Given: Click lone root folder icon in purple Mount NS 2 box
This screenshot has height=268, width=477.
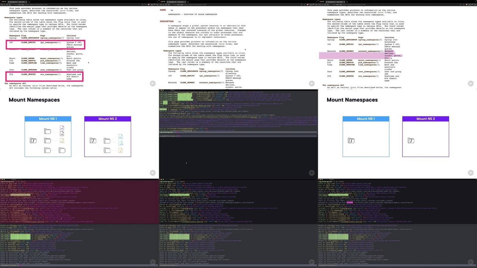Looking at the screenshot, I should point(411,140).
